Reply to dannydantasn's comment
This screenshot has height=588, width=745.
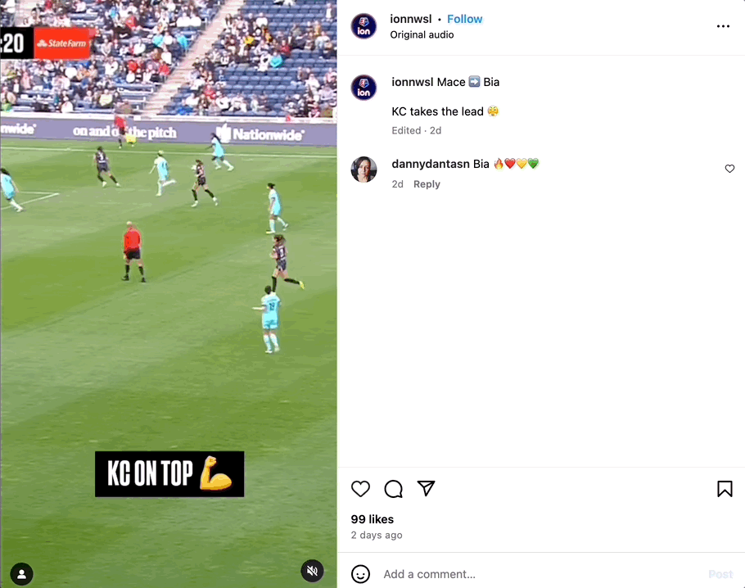(427, 184)
